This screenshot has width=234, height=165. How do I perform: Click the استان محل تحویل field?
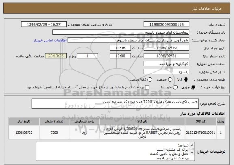pyautogui.click(x=167, y=64)
